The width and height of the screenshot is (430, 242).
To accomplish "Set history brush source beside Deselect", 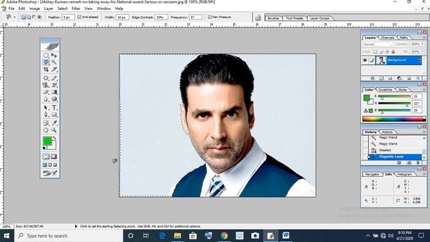I will pyautogui.click(x=365, y=150).
